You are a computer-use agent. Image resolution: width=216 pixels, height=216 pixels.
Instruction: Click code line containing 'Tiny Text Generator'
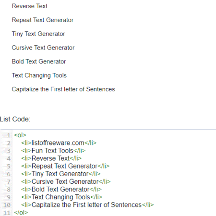pyautogui.click(x=61, y=174)
